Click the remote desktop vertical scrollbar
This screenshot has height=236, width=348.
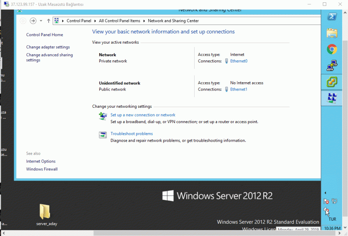pyautogui.click(x=345, y=128)
